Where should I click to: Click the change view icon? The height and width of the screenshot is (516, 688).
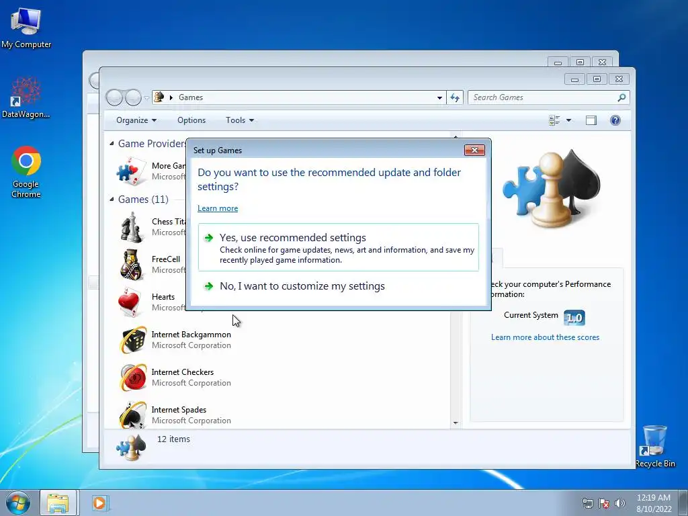[x=554, y=120]
